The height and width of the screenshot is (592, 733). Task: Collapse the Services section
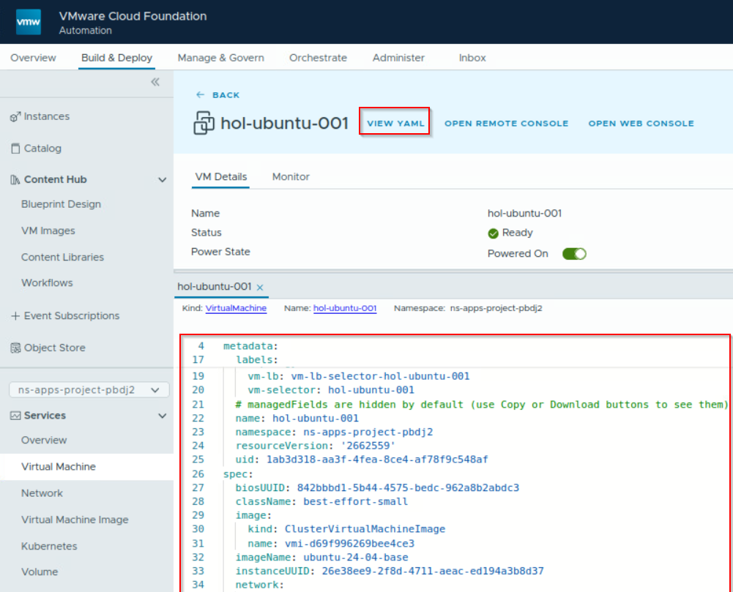(x=162, y=416)
